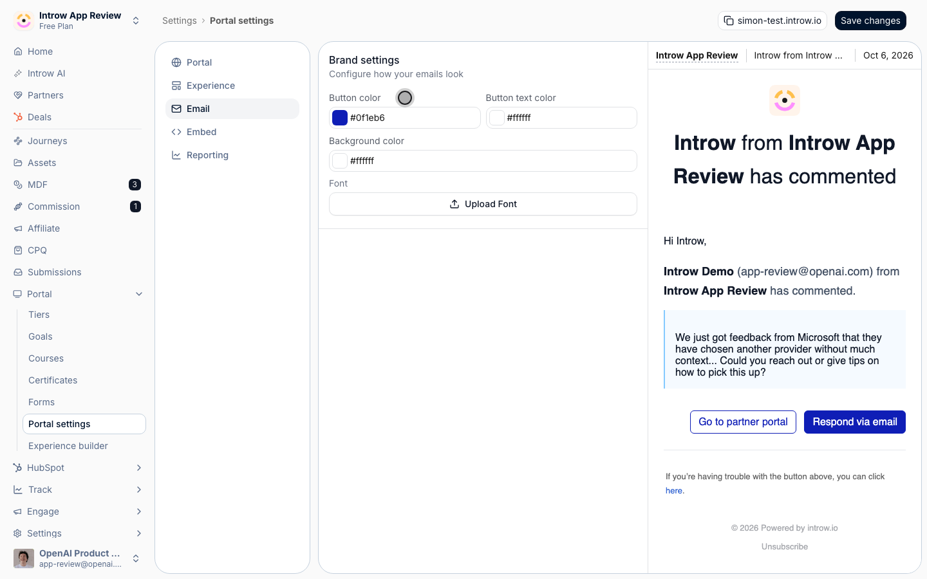
Task: Collapse the Portal section chevron
Action: [139, 294]
